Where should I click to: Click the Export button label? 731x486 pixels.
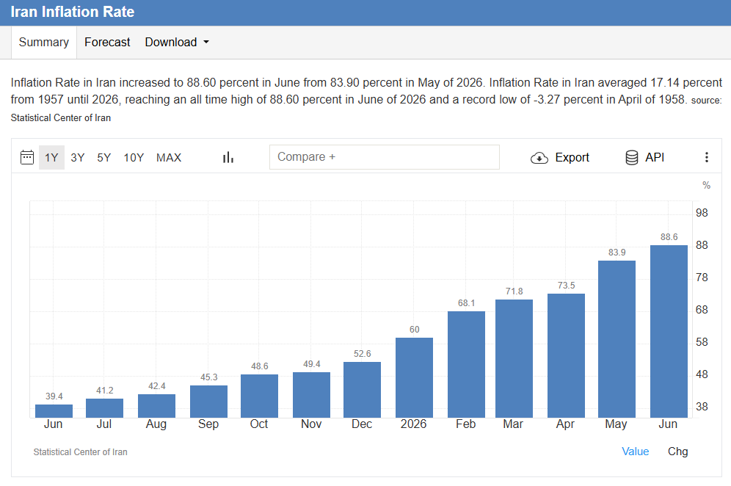pos(572,158)
